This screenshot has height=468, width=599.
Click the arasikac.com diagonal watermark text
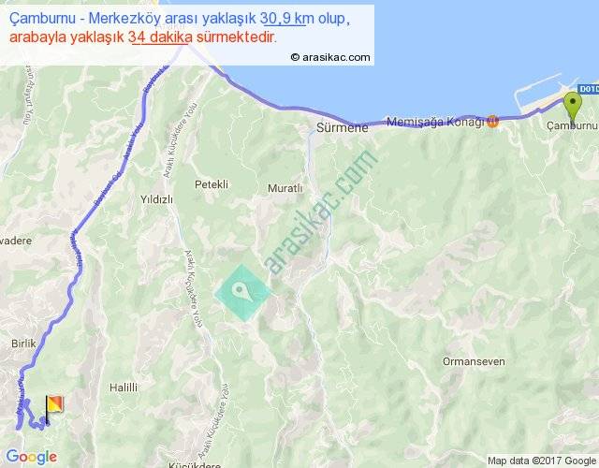320,212
